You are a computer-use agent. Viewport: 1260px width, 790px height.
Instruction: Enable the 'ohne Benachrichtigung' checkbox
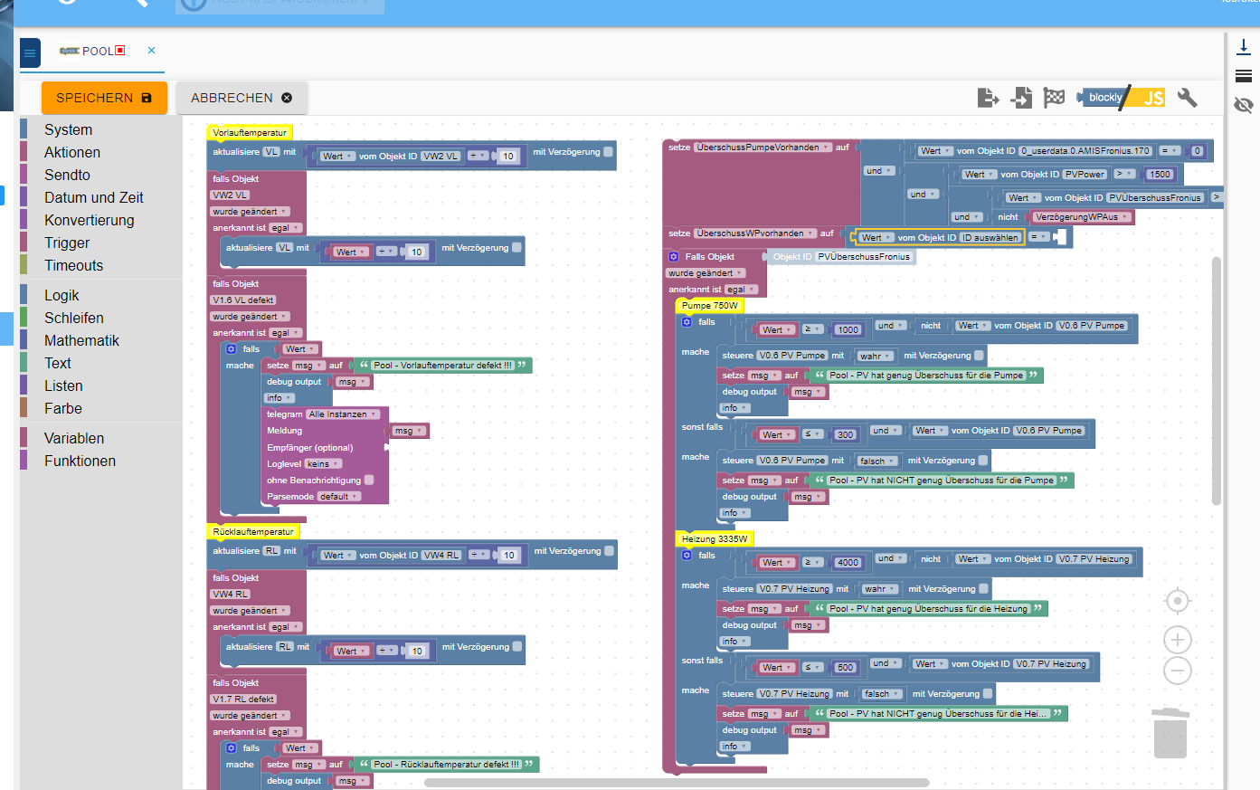point(369,481)
